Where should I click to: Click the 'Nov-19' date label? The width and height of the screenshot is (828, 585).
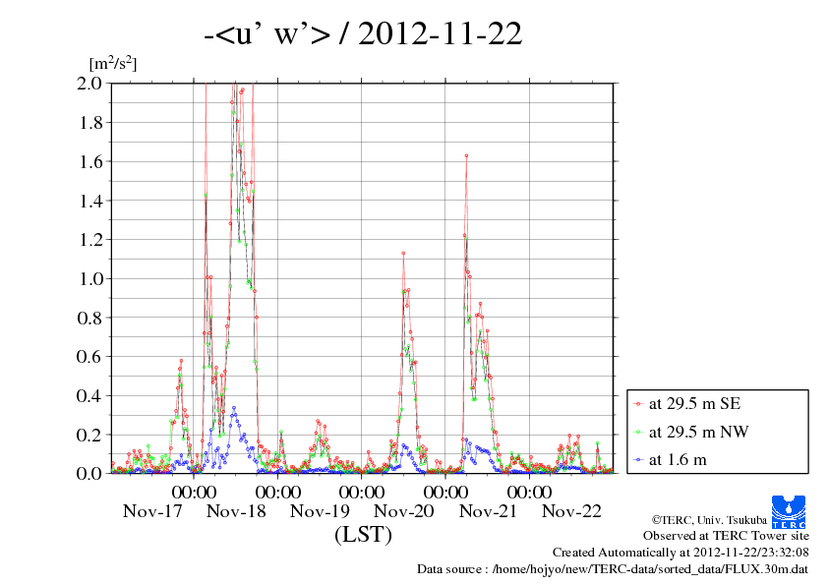[x=320, y=511]
